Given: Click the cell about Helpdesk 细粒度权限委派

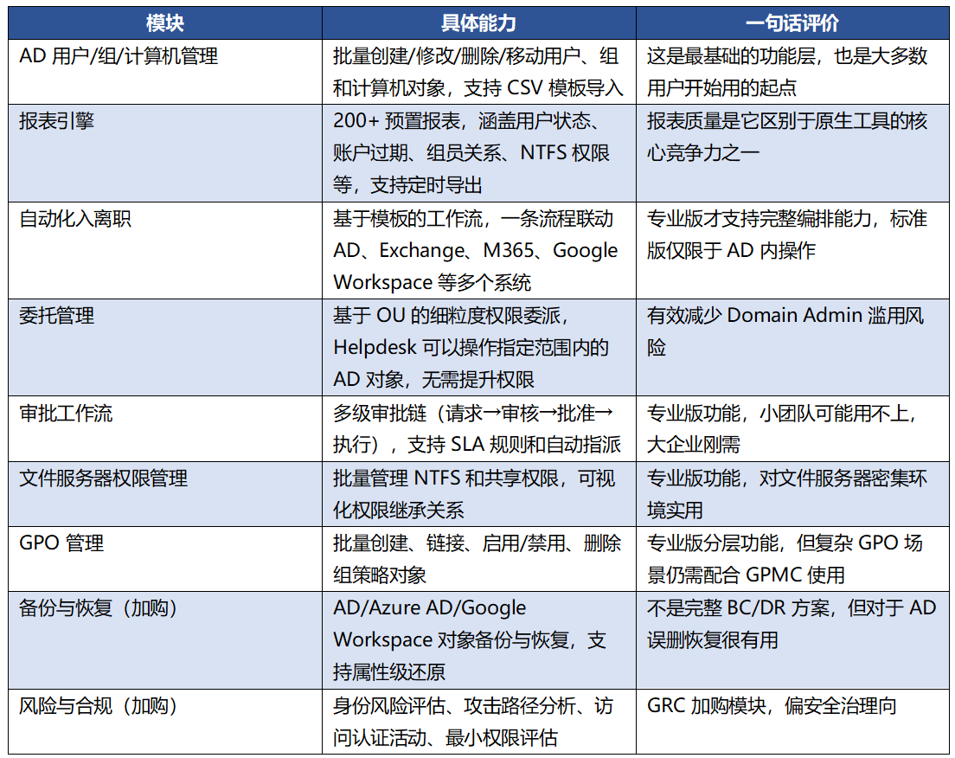Looking at the screenshot, I should 478,347.
